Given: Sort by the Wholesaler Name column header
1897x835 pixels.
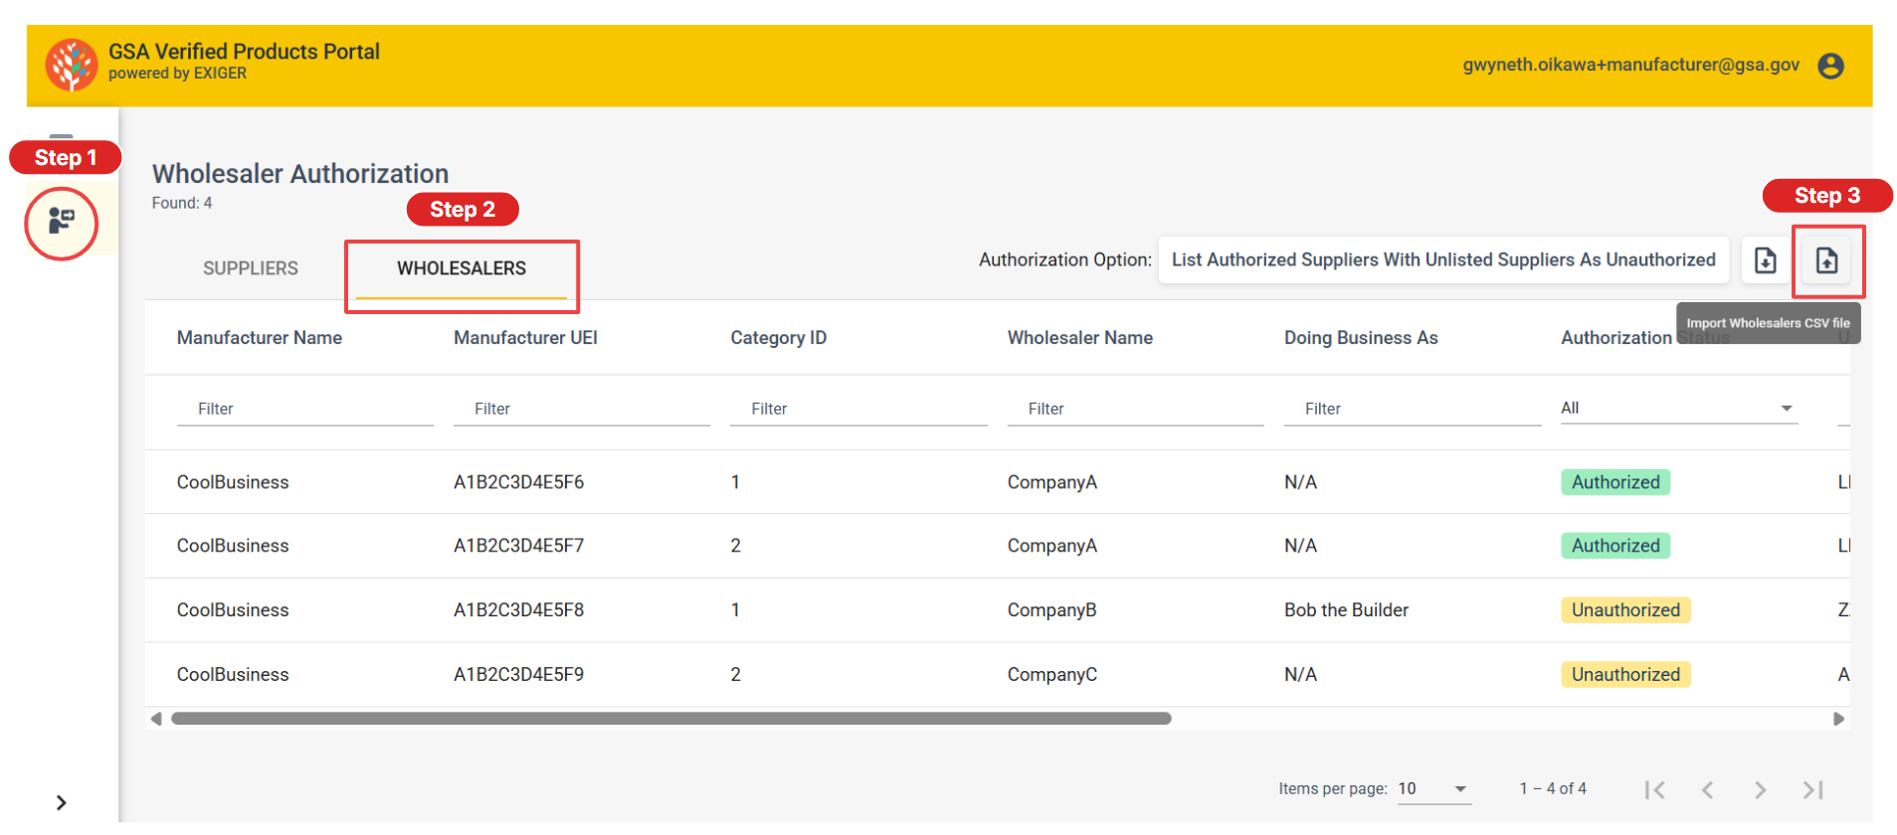Looking at the screenshot, I should pos(1080,338).
